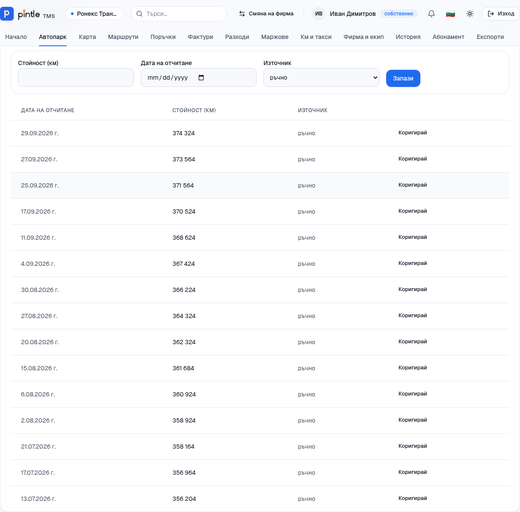Click the Запази button
Image resolution: width=520 pixels, height=512 pixels.
point(403,78)
